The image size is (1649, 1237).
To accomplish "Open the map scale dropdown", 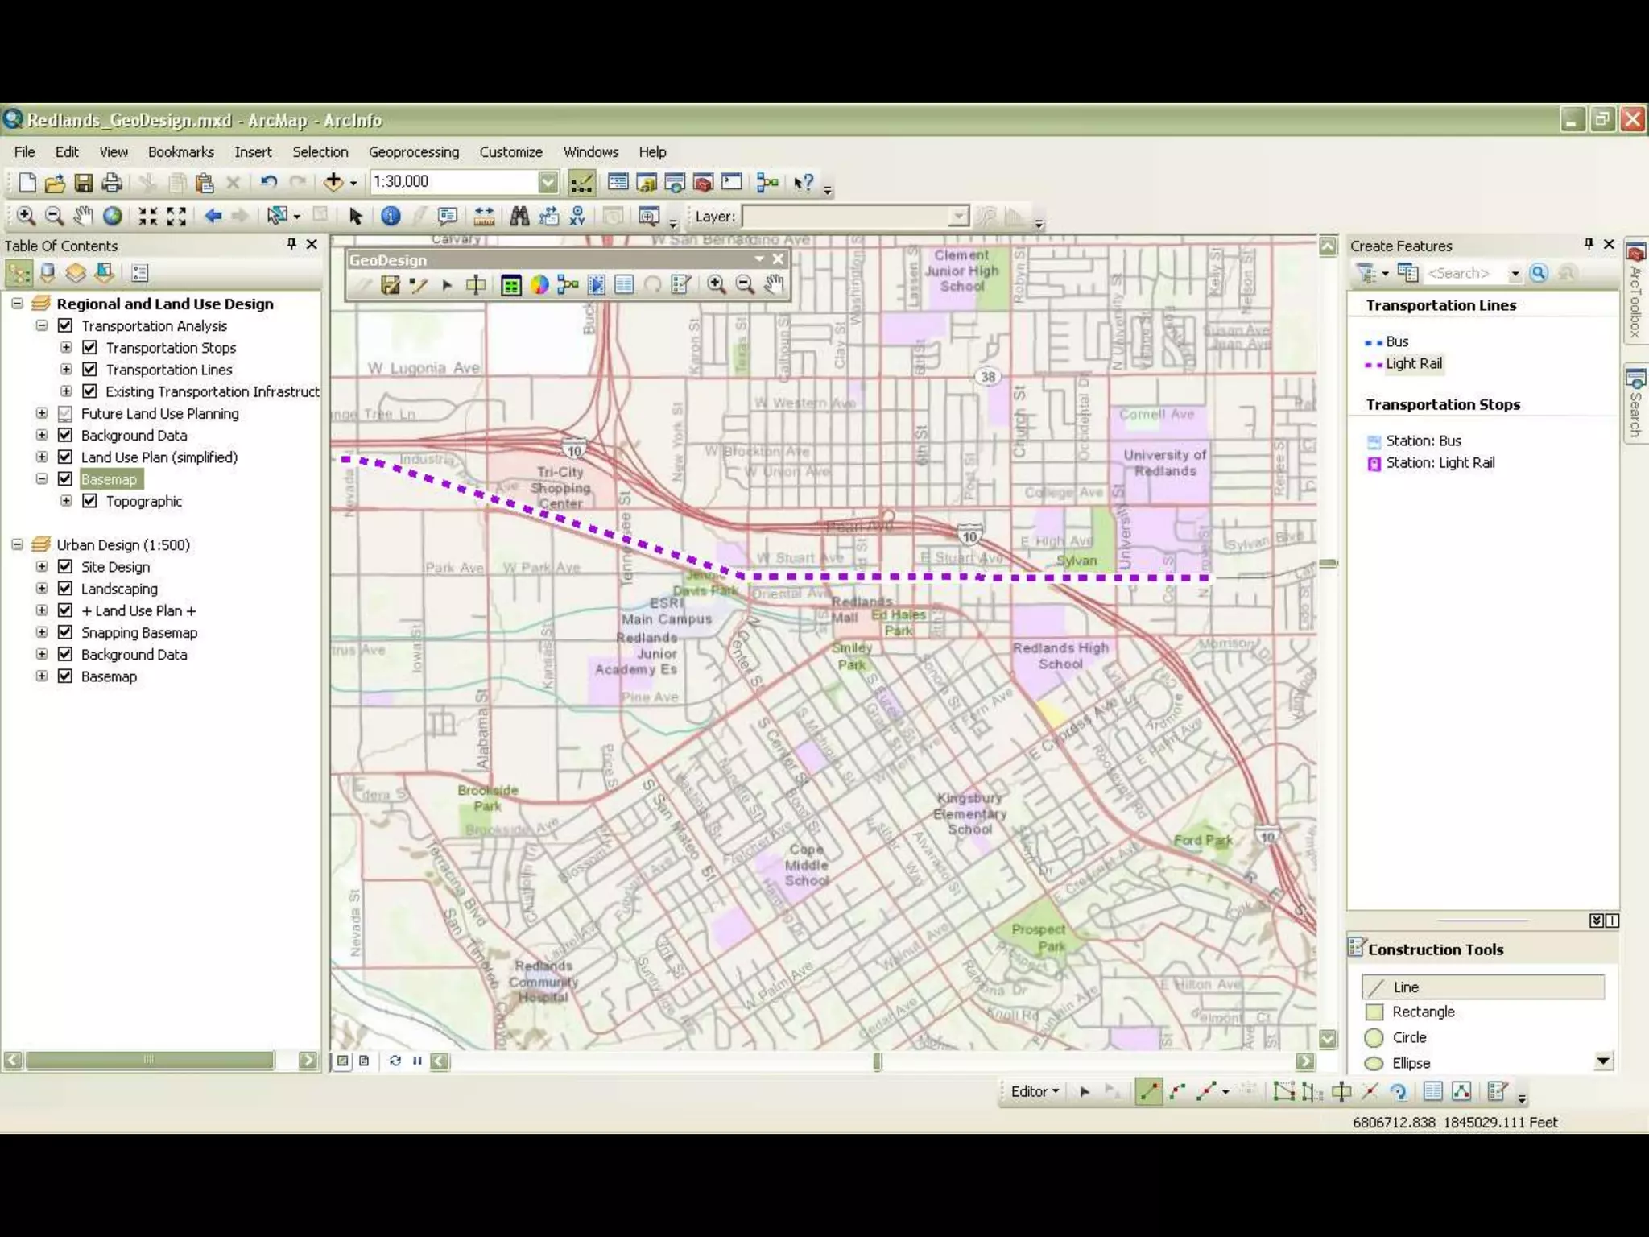I will pyautogui.click(x=548, y=182).
